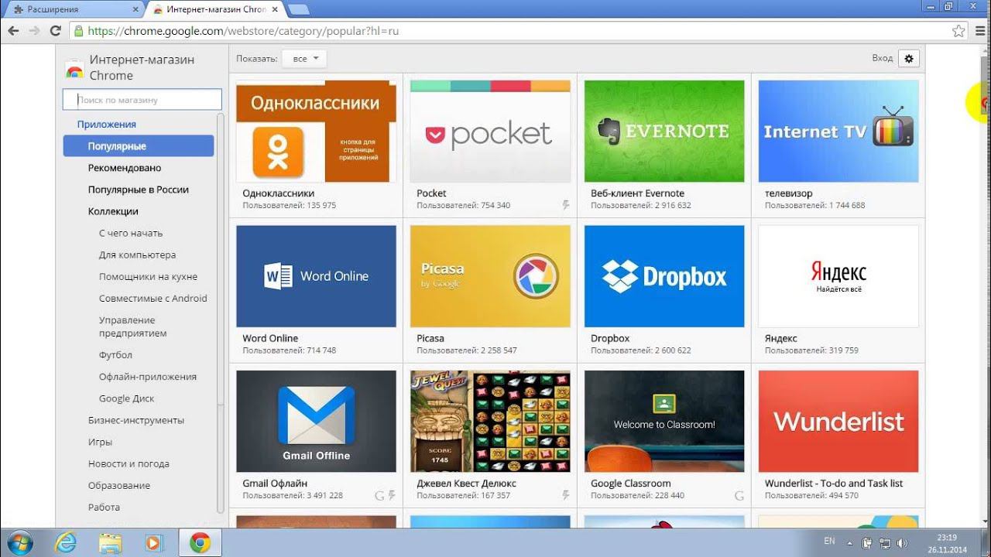Viewport: 991px width, 557px height.
Task: Reload the Chrome Web Store page
Action: pos(55,31)
